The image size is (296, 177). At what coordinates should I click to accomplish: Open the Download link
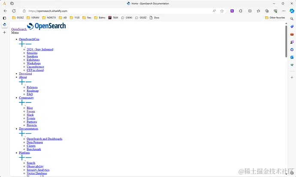25,74
